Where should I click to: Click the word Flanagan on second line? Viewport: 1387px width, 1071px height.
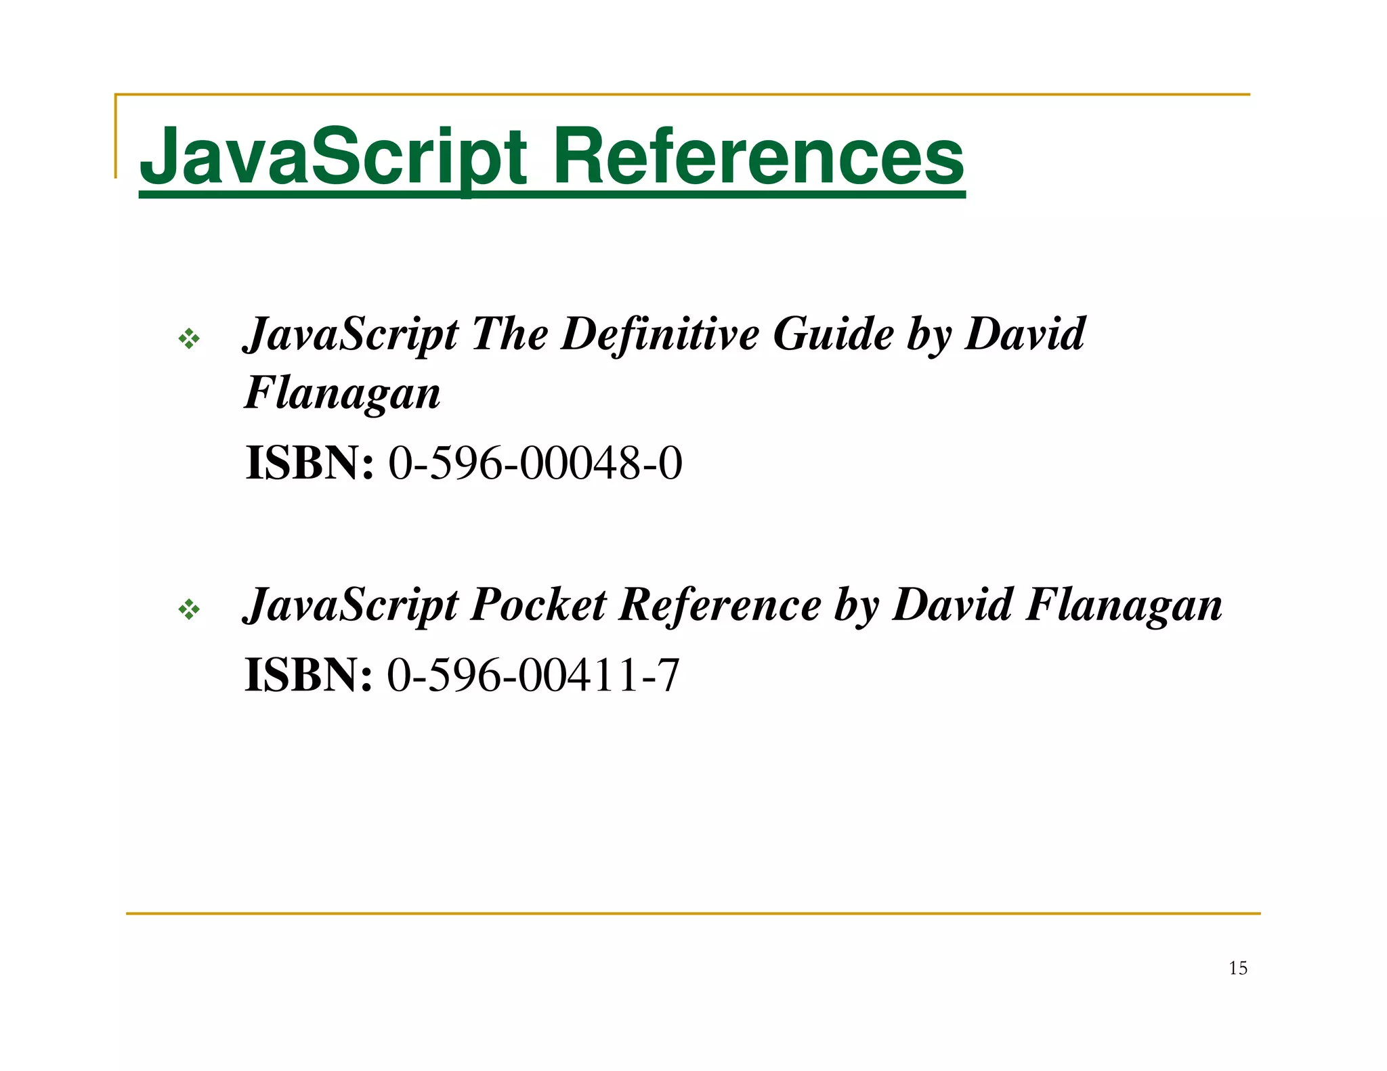[342, 393]
